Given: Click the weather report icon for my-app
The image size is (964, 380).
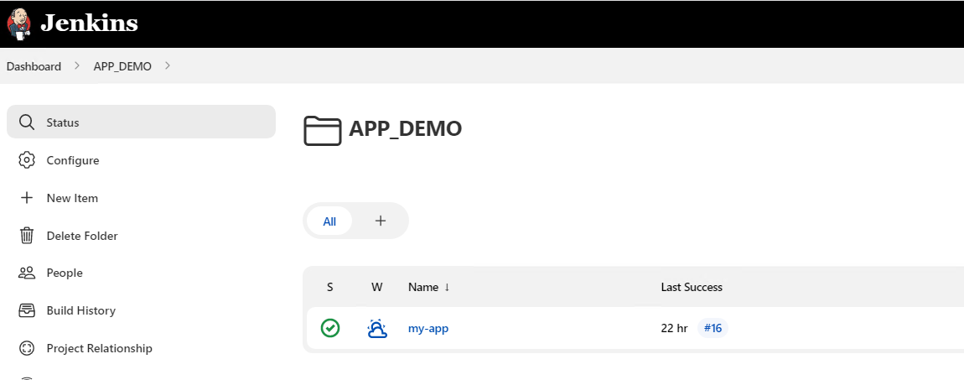Looking at the screenshot, I should pos(377,328).
